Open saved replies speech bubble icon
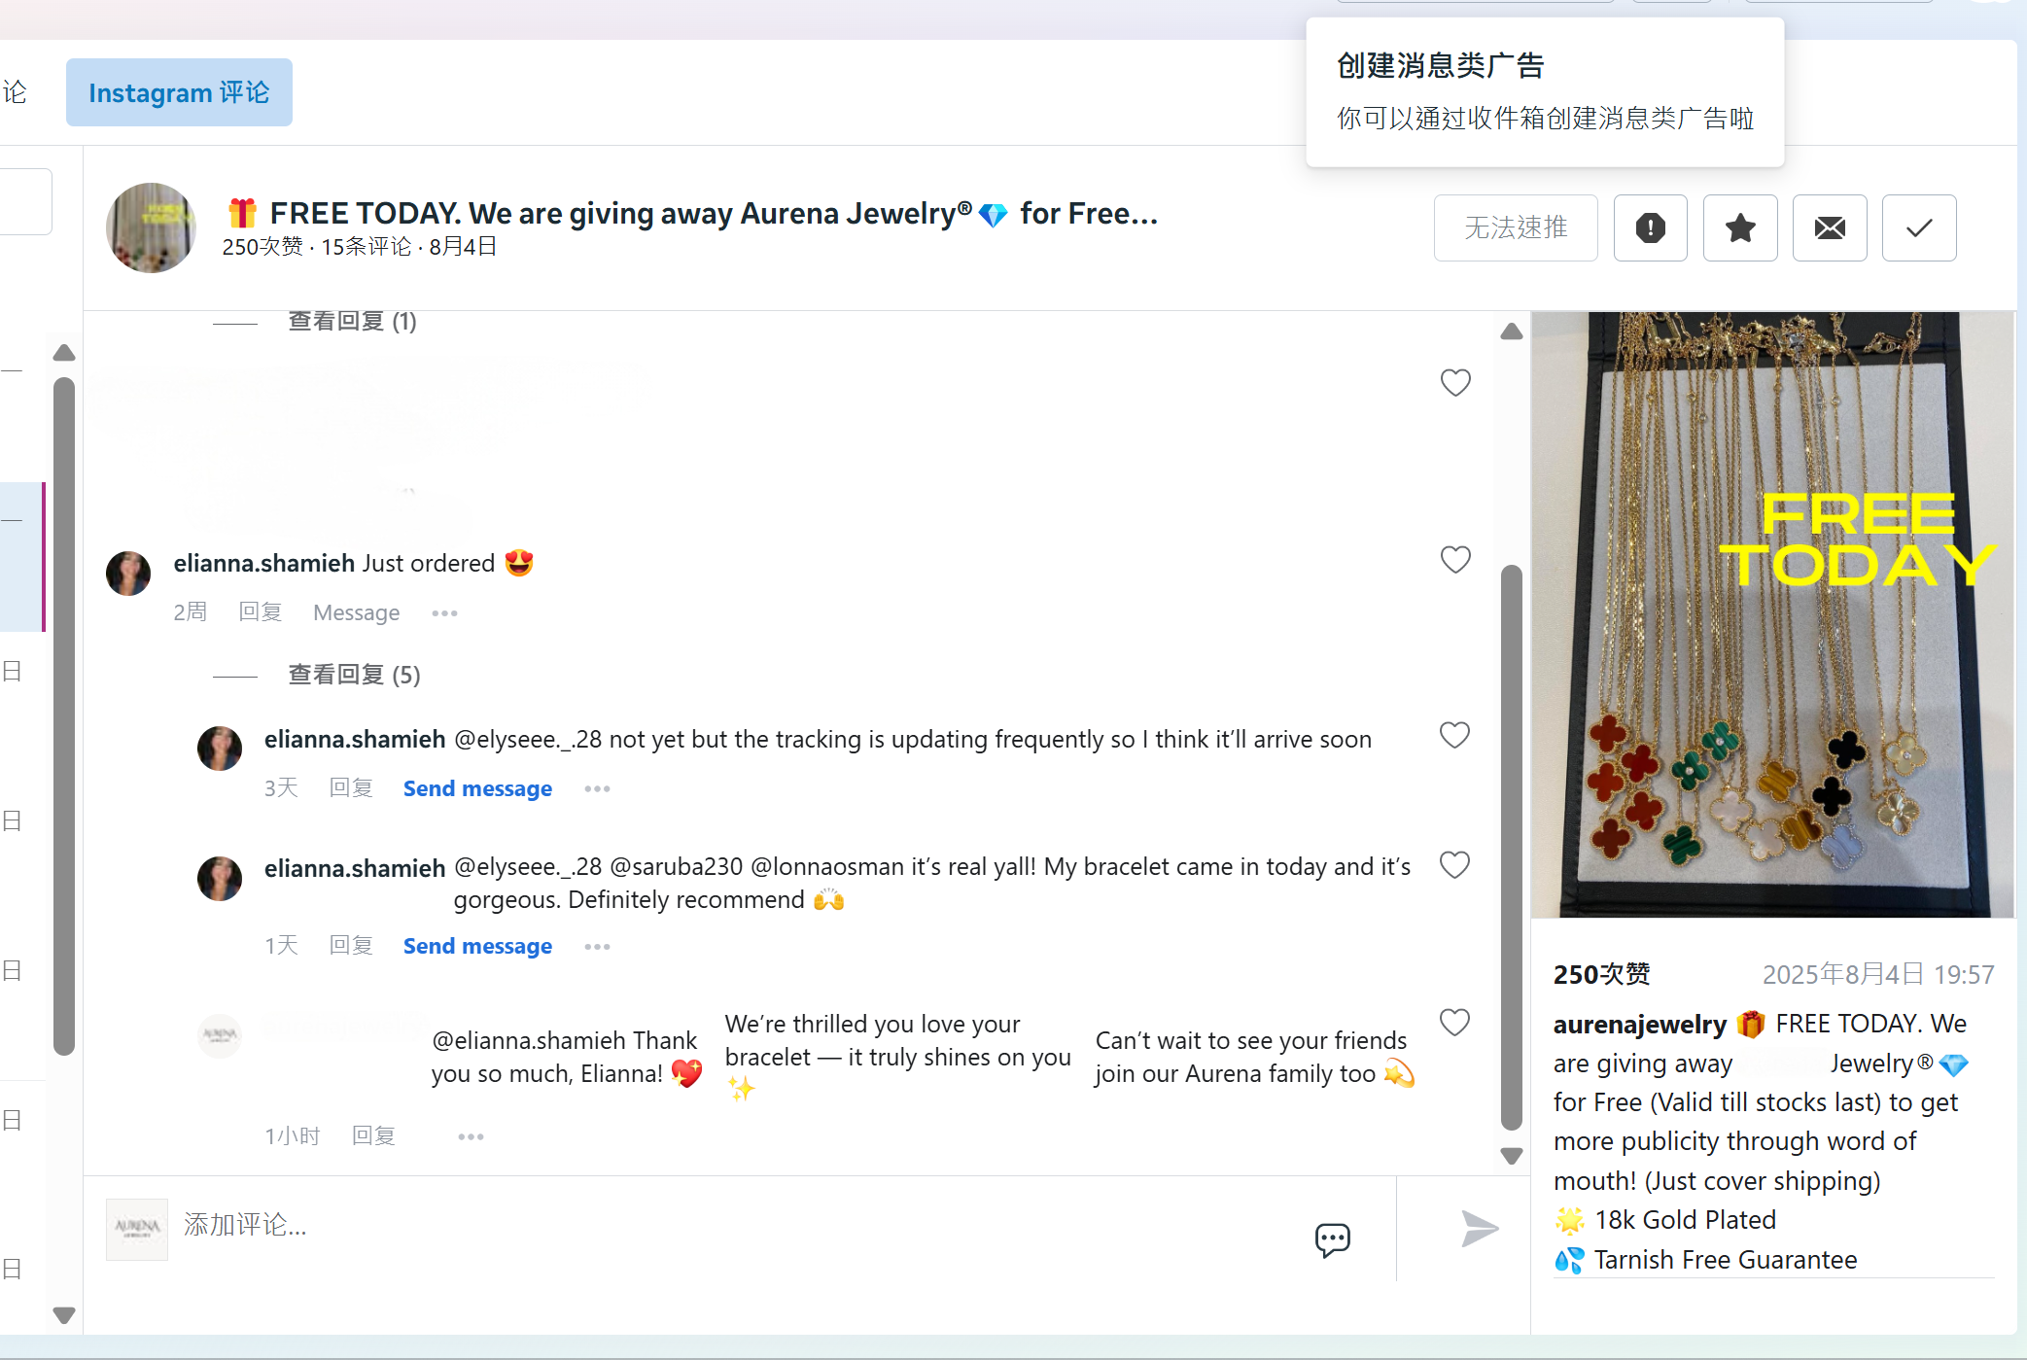The image size is (2027, 1360). [1332, 1239]
